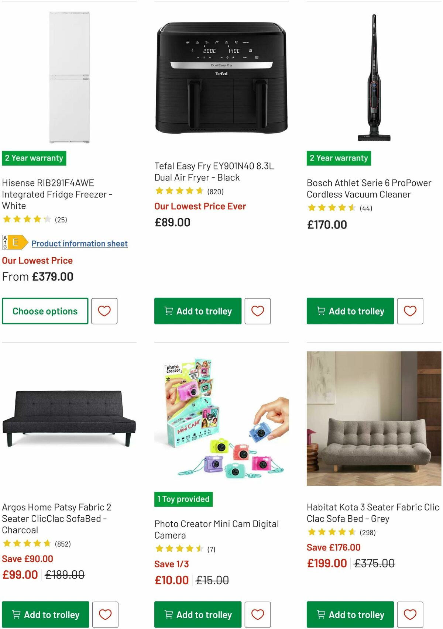Open the Habitat Kota 3 Seater product page
Viewport: 443px width, 629px height.
pos(372,513)
